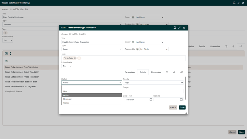Click the notification bell in the issue dialog
The image size is (247, 139).
(175, 28)
